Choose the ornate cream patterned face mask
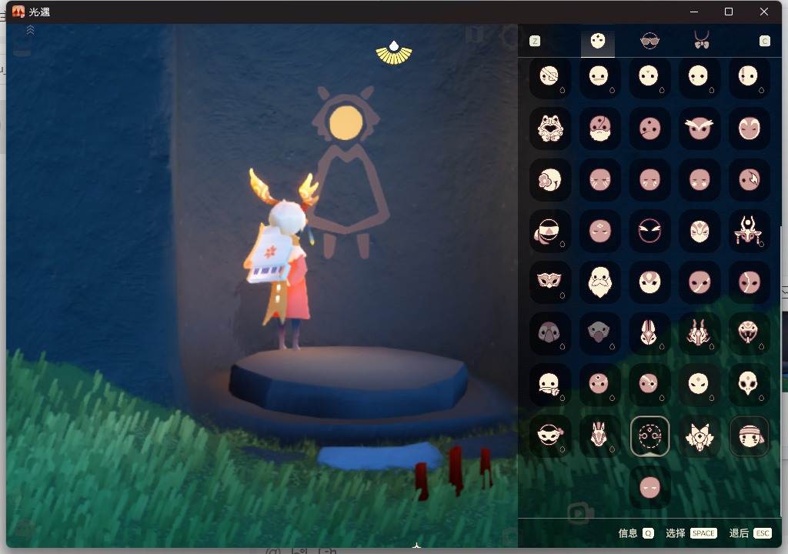The height and width of the screenshot is (554, 788). click(699, 232)
